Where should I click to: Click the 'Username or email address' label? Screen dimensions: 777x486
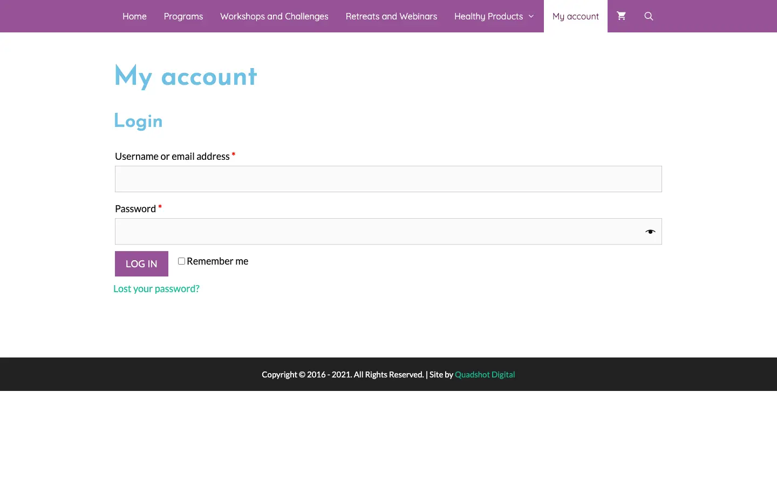click(x=172, y=157)
